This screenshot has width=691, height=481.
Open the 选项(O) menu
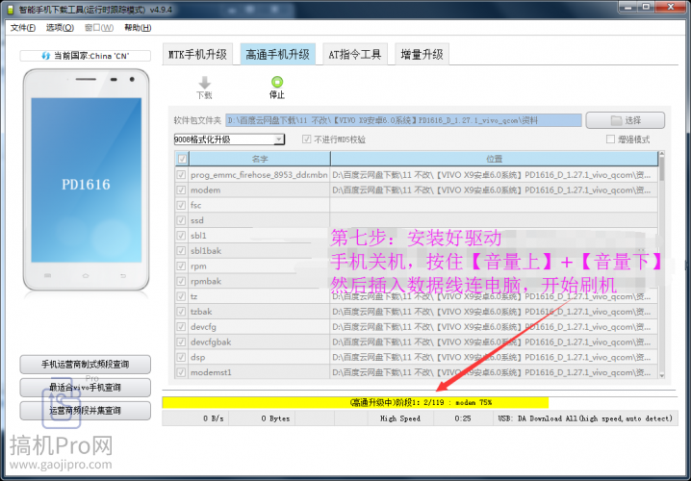click(x=60, y=28)
